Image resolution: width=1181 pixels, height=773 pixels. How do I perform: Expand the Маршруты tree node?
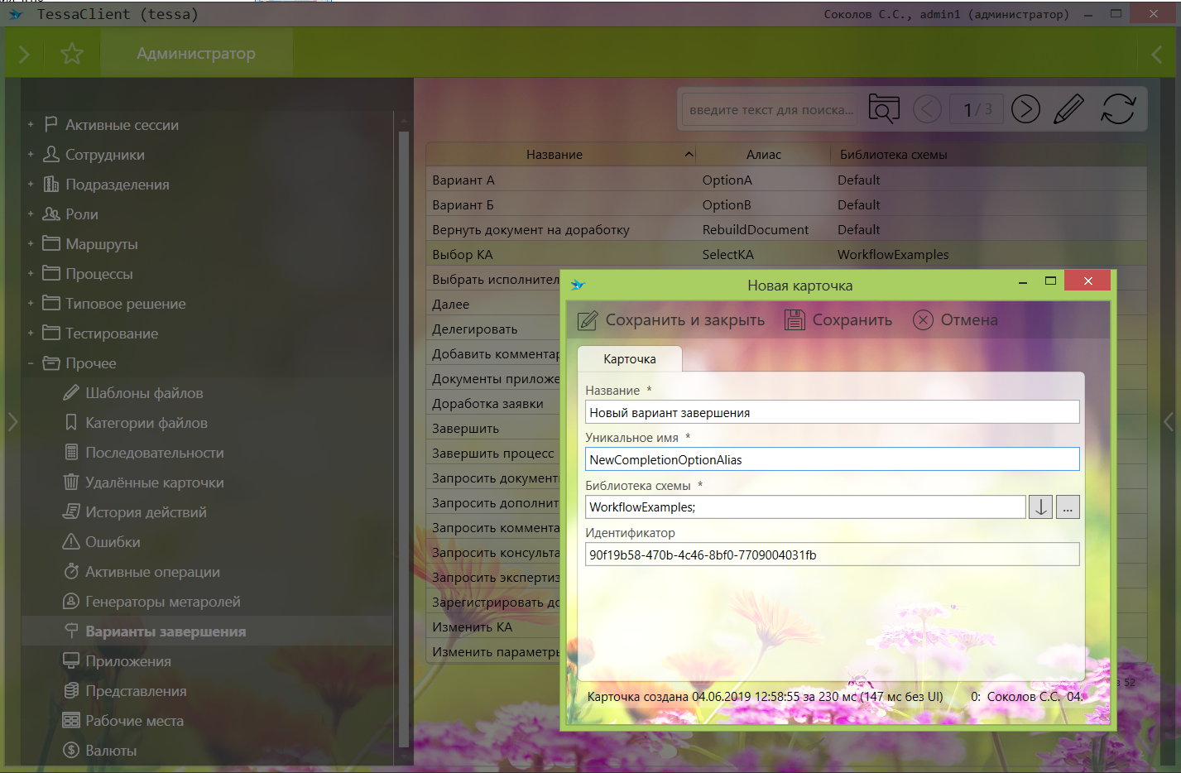(x=31, y=244)
